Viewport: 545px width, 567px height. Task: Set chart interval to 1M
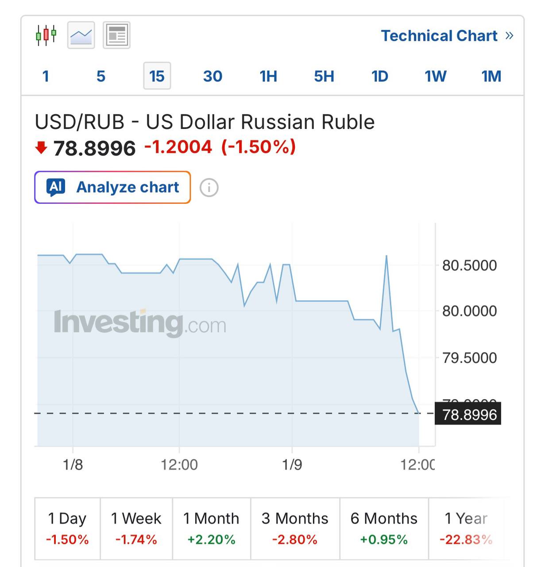pyautogui.click(x=491, y=76)
